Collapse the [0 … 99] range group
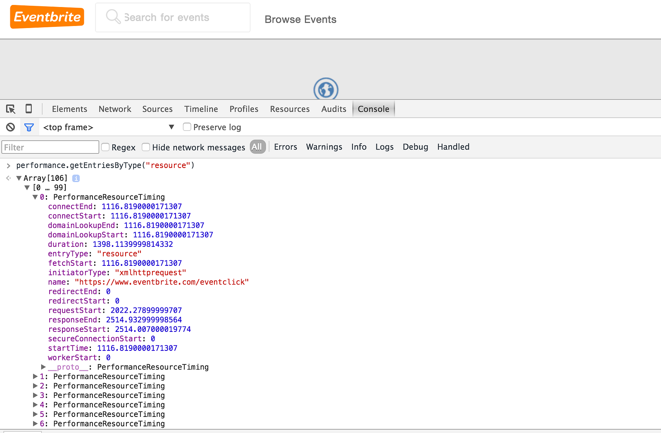Image resolution: width=661 pixels, height=433 pixels. coord(27,187)
